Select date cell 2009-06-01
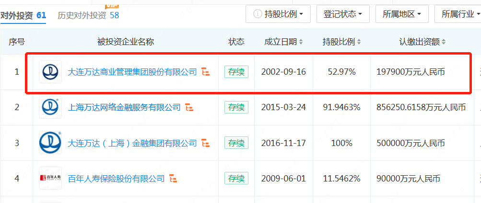The width and height of the screenshot is (481, 203). (283, 179)
